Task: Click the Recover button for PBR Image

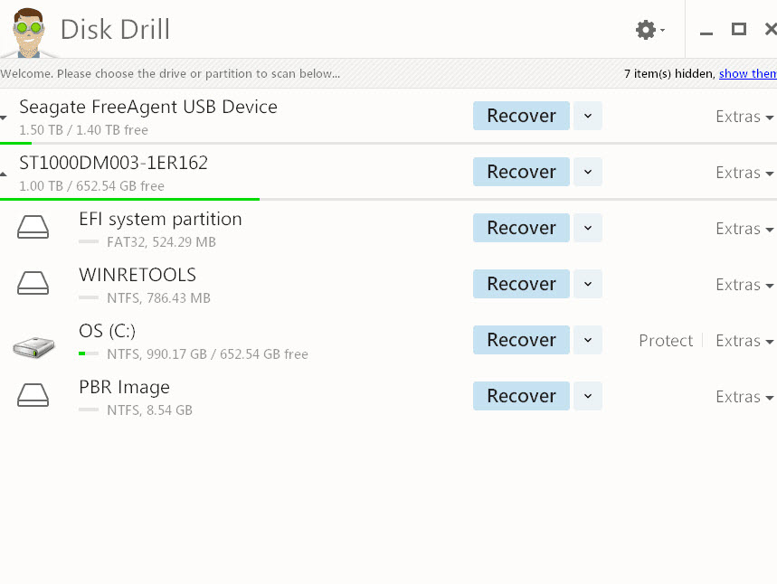Action: pyautogui.click(x=521, y=396)
